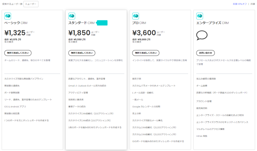The height and width of the screenshot is (151, 257).
Task: Click the ¥1,850 Standard price
Action: coord(79,33)
